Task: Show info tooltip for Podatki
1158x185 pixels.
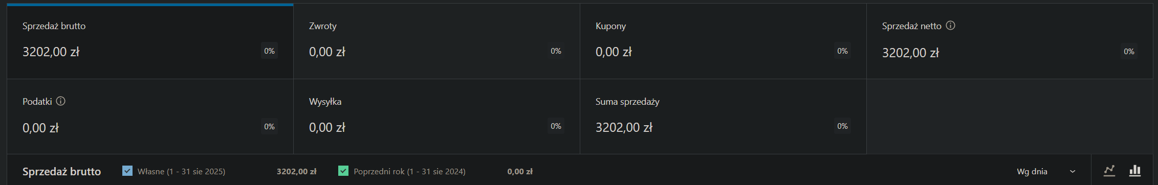Action: [x=60, y=101]
